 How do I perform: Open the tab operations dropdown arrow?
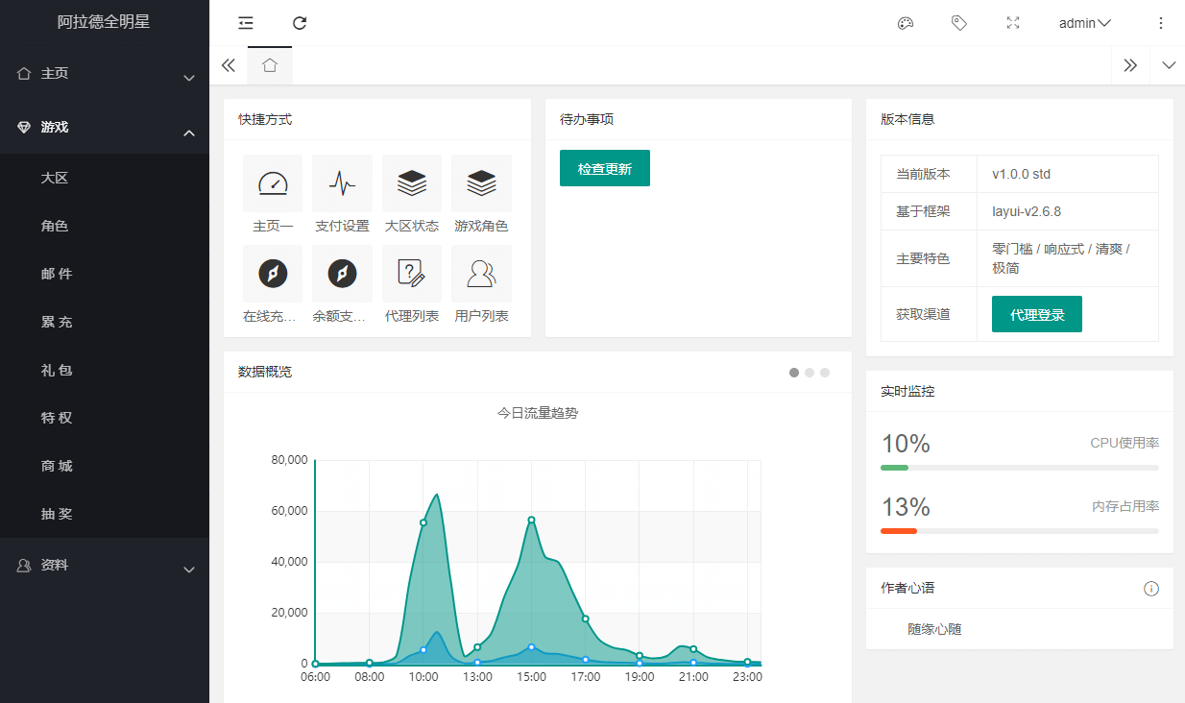pyautogui.click(x=1169, y=65)
